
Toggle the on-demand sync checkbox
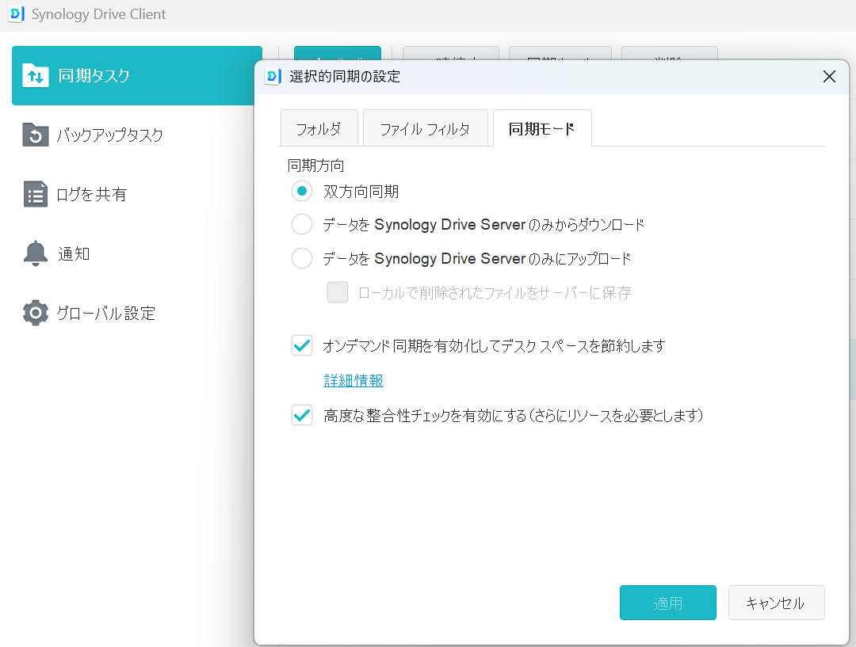point(302,346)
